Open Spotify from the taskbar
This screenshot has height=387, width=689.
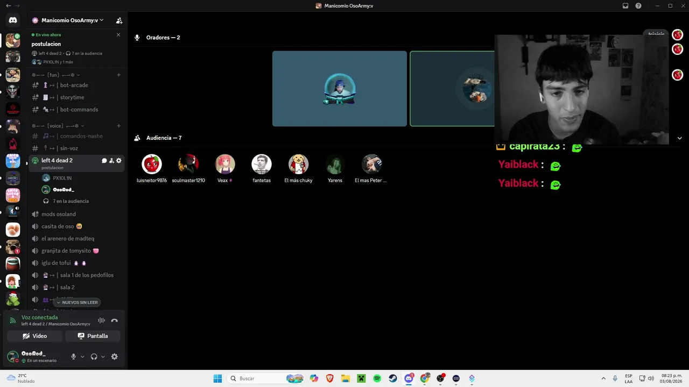point(377,378)
